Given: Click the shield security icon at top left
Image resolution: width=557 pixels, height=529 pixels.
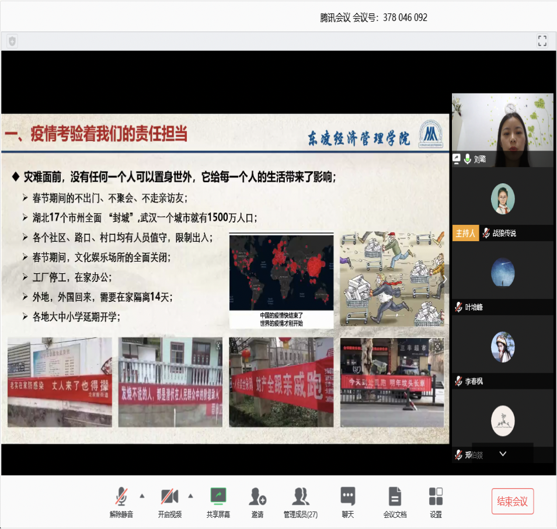Looking at the screenshot, I should point(12,41).
